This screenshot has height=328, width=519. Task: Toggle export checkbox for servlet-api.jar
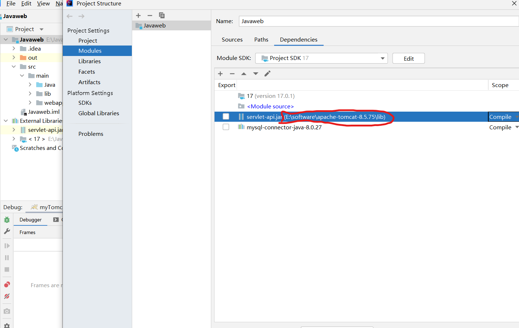[226, 117]
